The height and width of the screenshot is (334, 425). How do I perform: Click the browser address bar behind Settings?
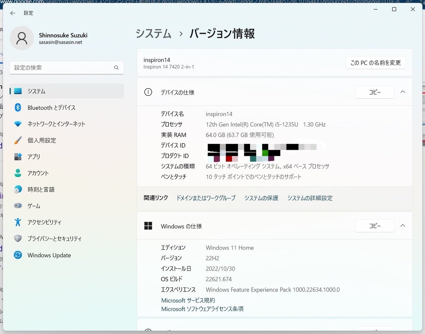click(x=212, y=1)
